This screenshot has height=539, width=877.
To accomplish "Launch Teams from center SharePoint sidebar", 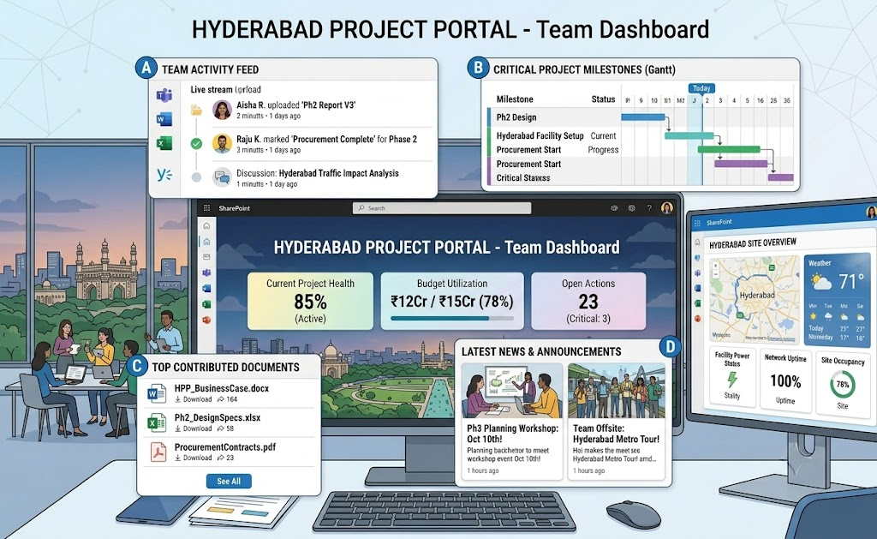I will 206,272.
